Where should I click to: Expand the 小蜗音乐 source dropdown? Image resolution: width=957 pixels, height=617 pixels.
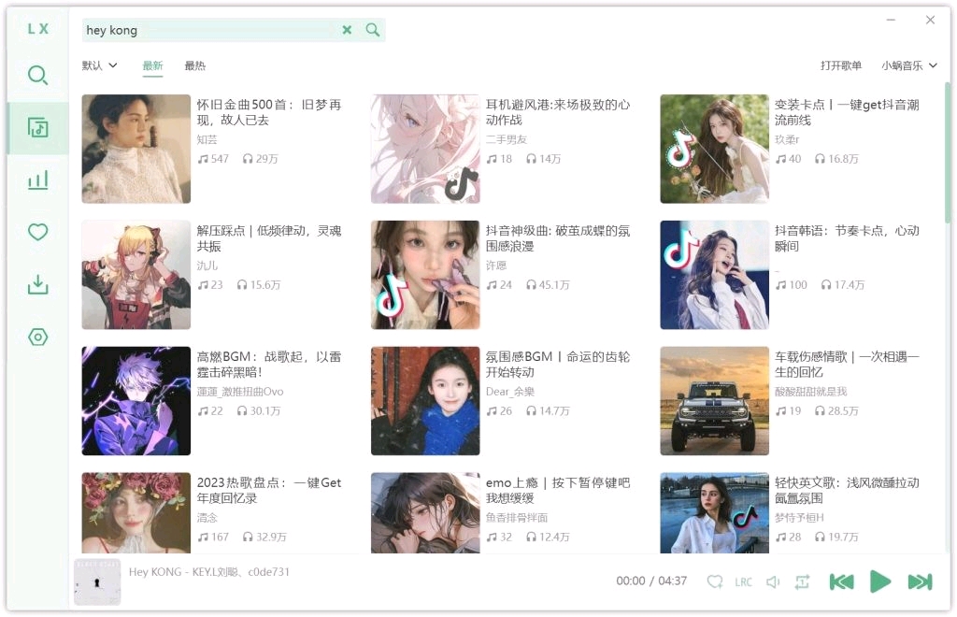point(909,65)
